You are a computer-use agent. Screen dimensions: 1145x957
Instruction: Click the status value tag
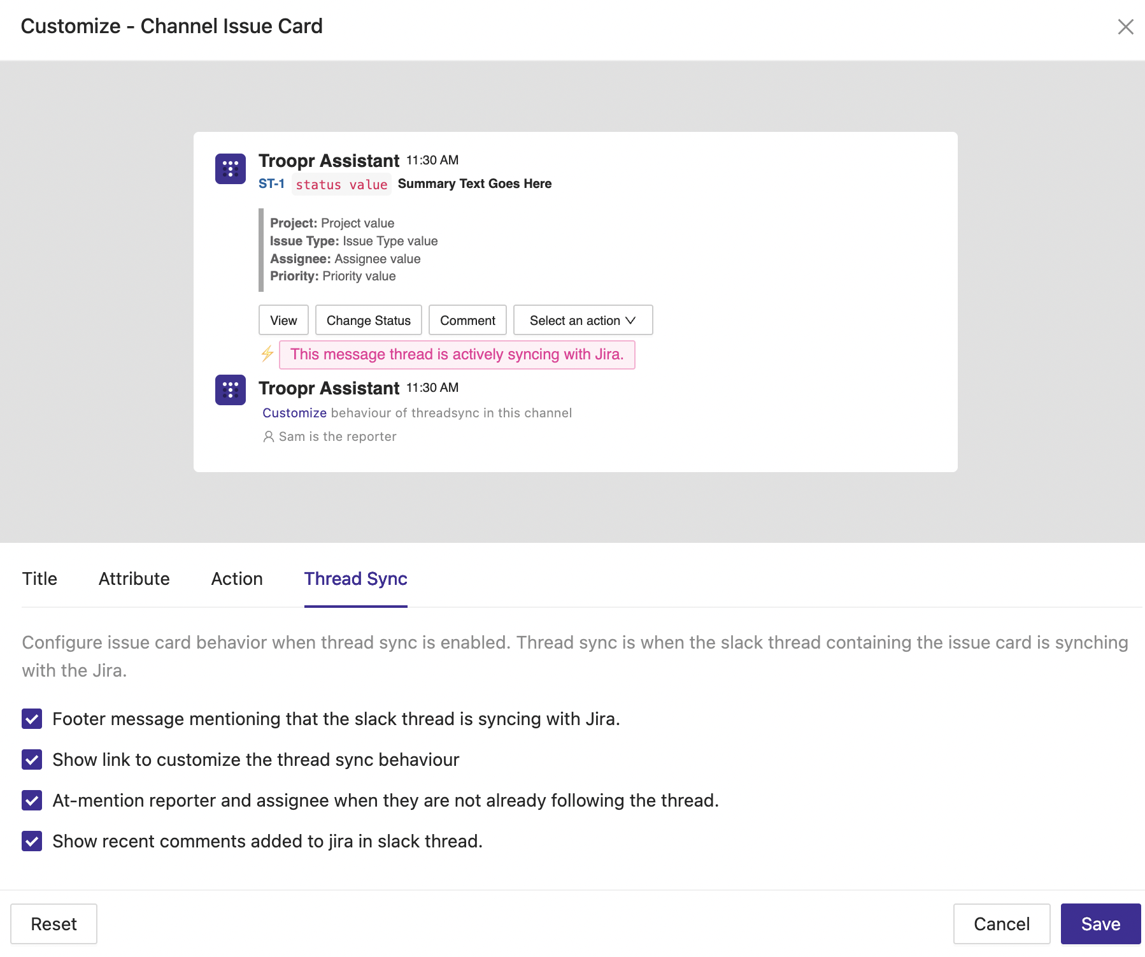point(341,184)
